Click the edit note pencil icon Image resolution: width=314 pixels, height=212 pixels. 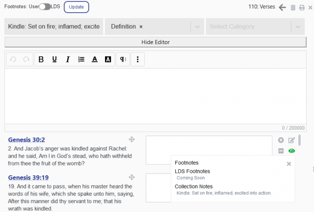291,141
